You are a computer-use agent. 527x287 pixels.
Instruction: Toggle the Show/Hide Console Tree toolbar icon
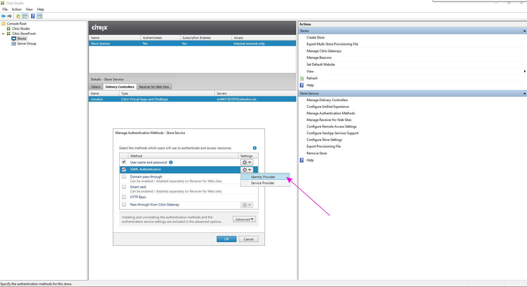pos(25,16)
